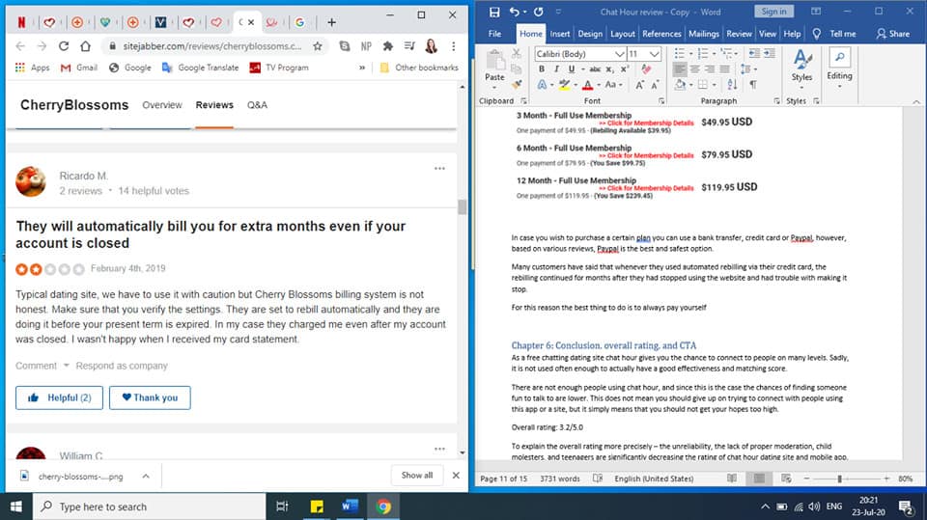Close the Chrome downloads bar
Screen dimensions: 927x520
pos(456,475)
